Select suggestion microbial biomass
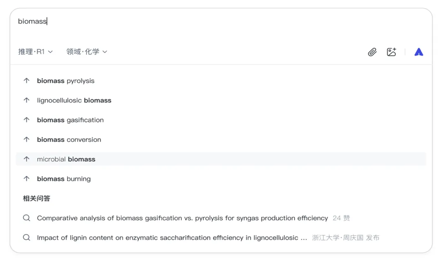 tap(221, 159)
